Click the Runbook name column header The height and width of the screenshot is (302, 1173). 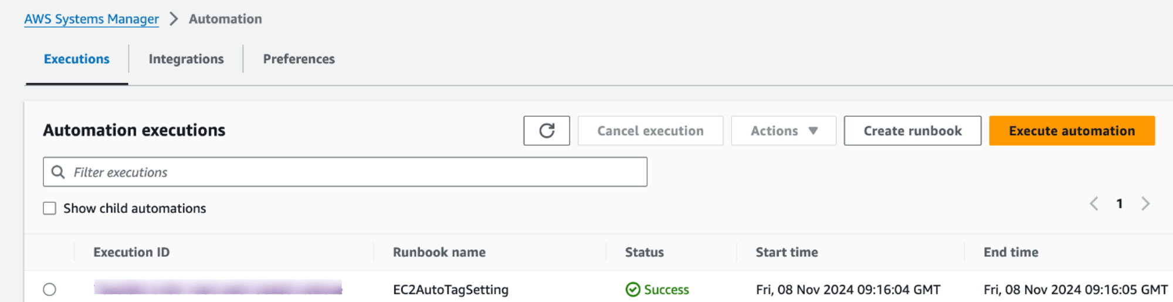pyautogui.click(x=439, y=252)
